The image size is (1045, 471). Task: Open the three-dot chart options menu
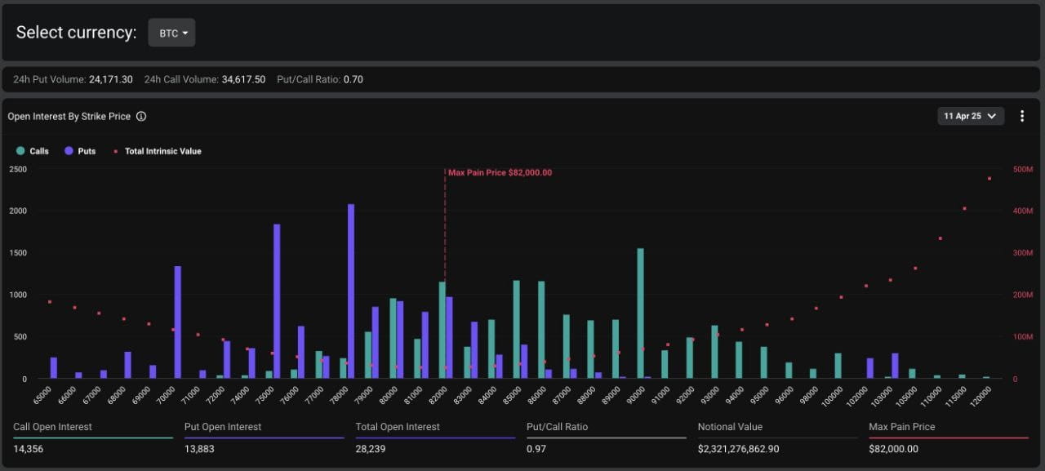[x=1022, y=116]
